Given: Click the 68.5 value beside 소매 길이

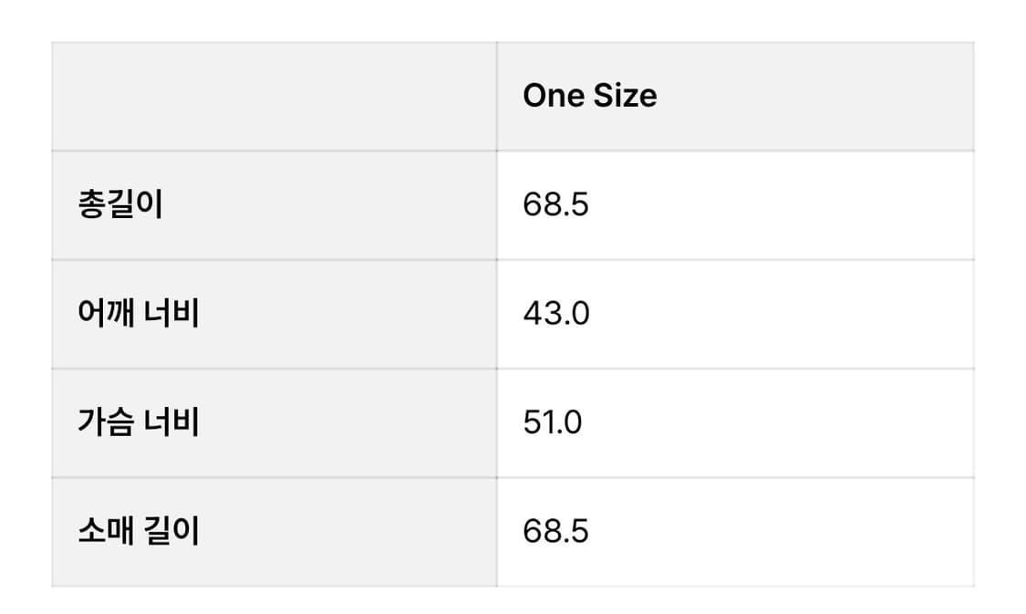Looking at the screenshot, I should (x=555, y=531).
